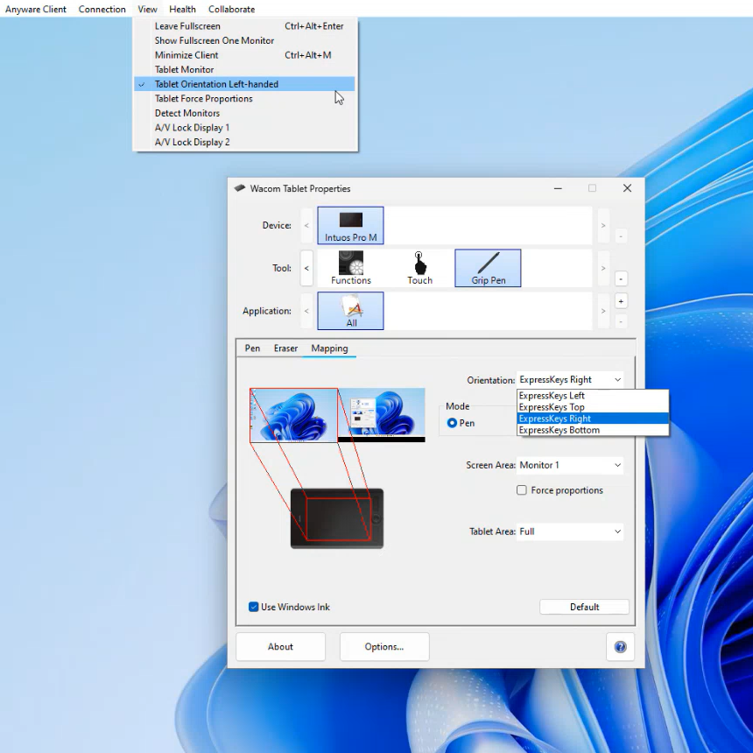Choose ExpressKeys Bottom option
Image resolution: width=753 pixels, height=753 pixels.
tap(593, 430)
